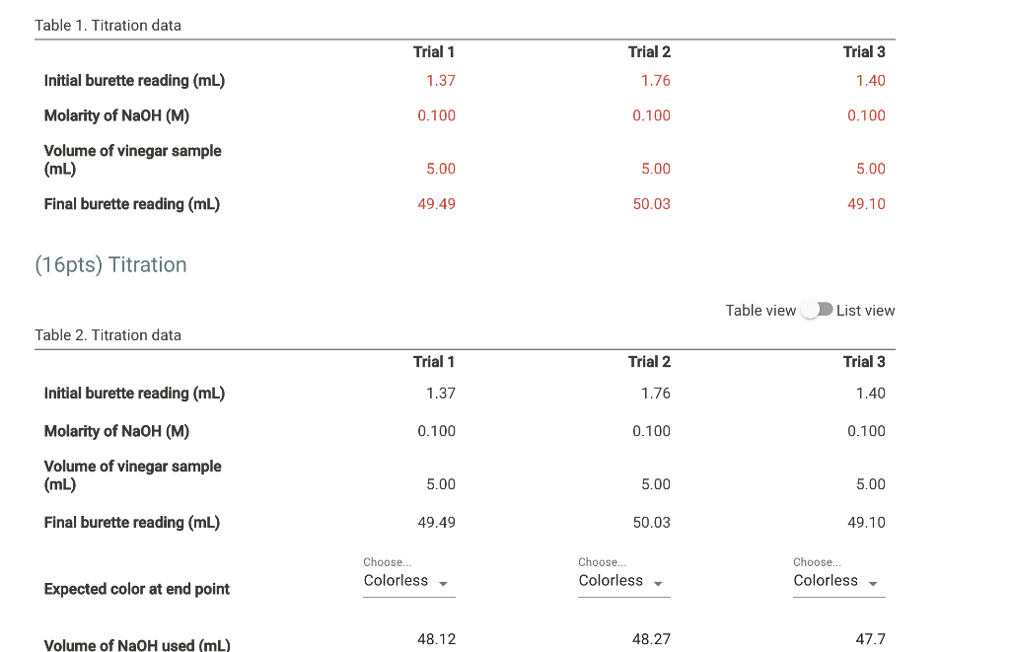Click the Table view label
1010x652 pixels.
[760, 310]
